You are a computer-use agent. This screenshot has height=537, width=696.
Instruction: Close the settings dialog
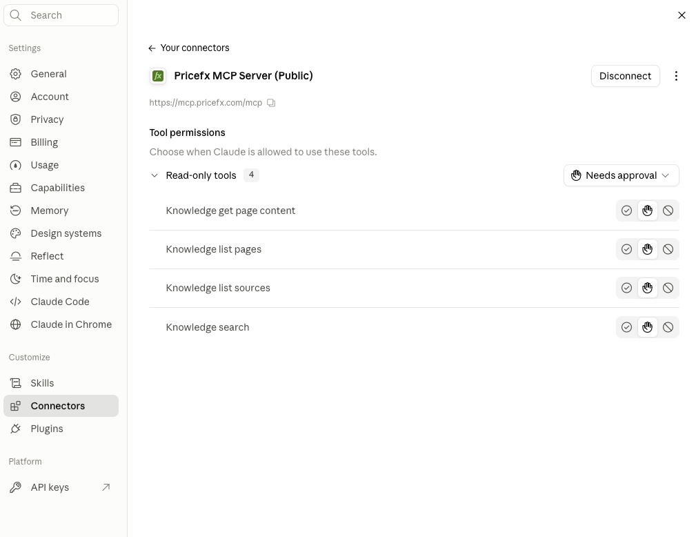[x=682, y=15]
